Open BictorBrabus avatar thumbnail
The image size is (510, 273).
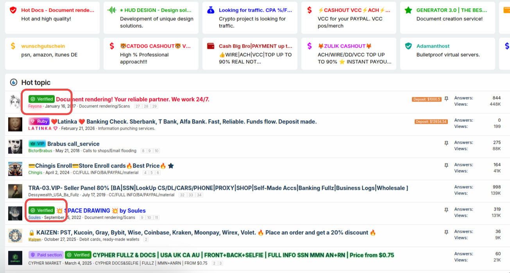coord(15,146)
